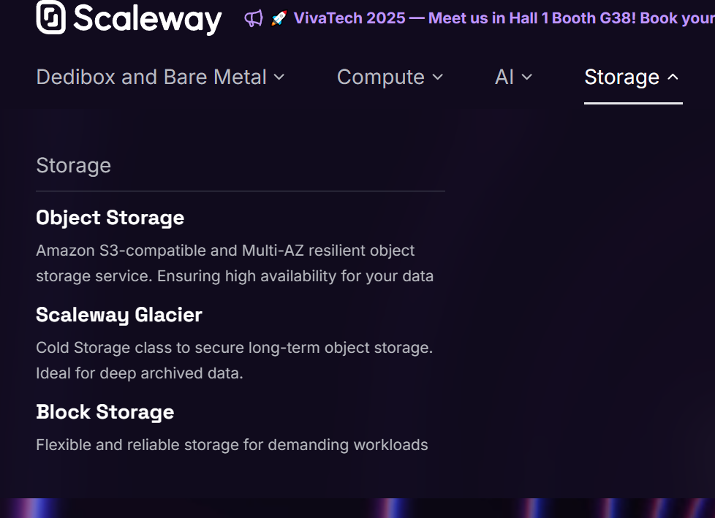Image resolution: width=715 pixels, height=518 pixels.
Task: Open the AI dropdown menu
Action: (x=513, y=77)
